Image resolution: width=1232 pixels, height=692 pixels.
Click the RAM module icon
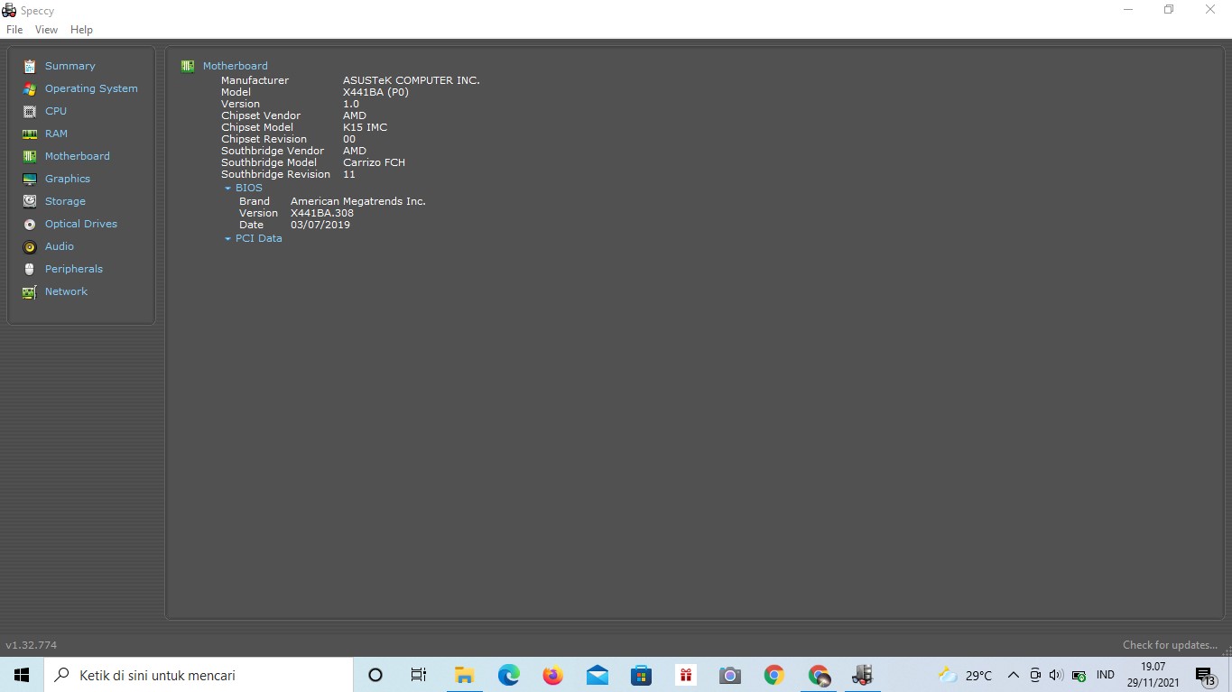30,134
